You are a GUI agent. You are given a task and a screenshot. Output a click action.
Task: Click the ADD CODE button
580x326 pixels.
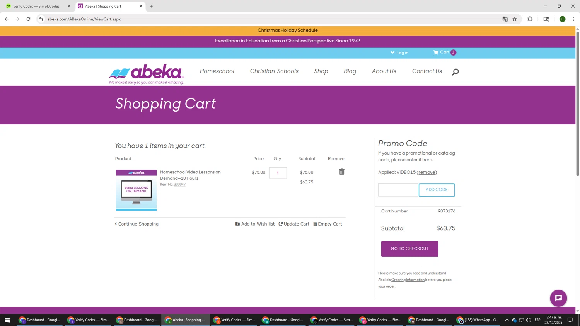point(437,190)
